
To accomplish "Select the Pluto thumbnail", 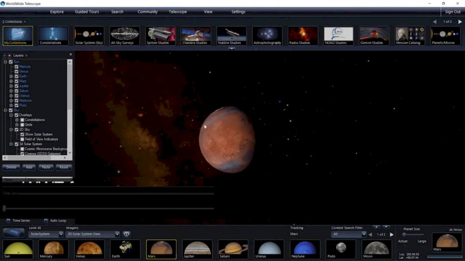I will coord(341,249).
